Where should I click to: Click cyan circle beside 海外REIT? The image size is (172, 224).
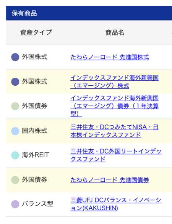(x=15, y=155)
